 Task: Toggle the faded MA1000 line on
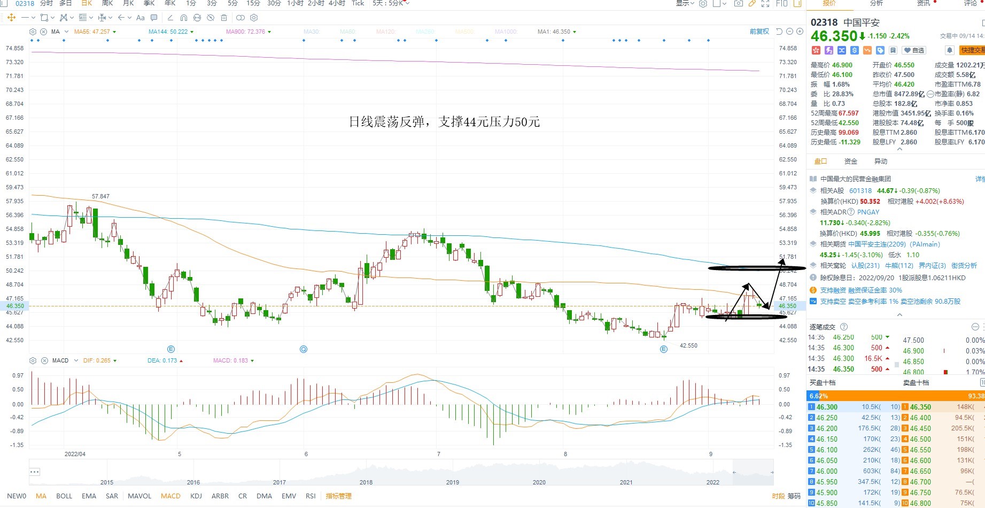point(506,32)
